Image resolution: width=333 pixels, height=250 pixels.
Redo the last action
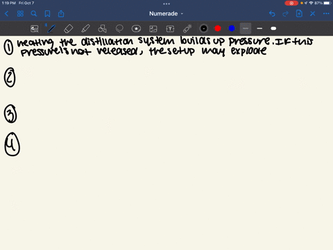pyautogui.click(x=286, y=14)
